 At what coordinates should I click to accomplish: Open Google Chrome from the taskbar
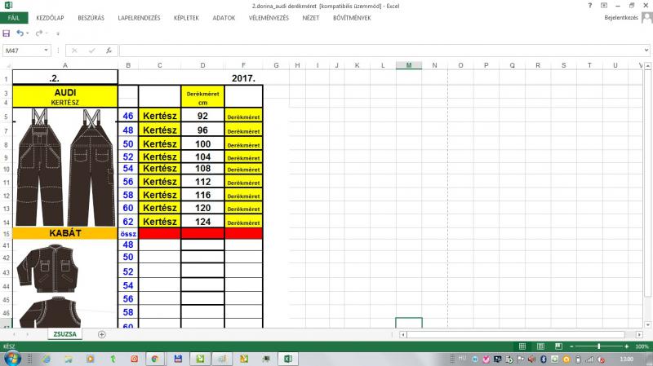(x=154, y=359)
